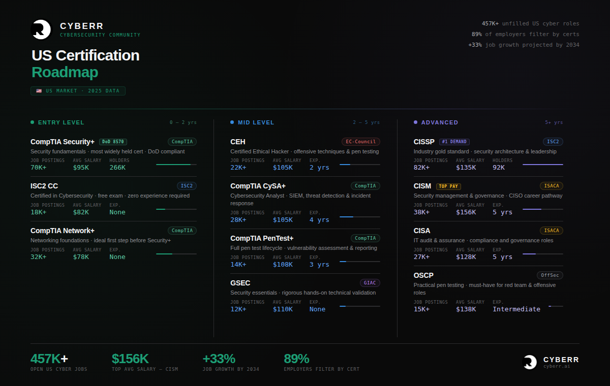610x386 pixels.
Task: Click the Cyberr logo in the footer
Action: (530, 362)
